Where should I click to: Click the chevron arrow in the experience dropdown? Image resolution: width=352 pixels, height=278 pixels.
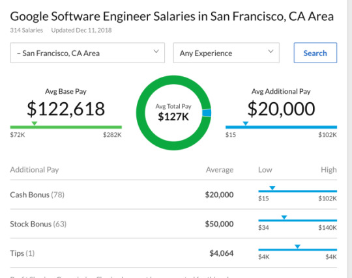tap(271, 51)
